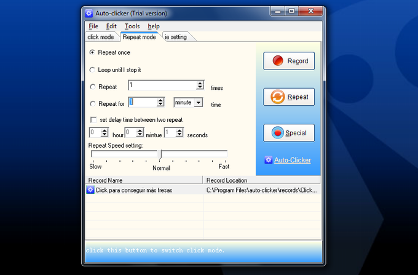Viewport: 418px width, 275px height.
Task: Decrease the Repeat for duration value
Action: 160,105
